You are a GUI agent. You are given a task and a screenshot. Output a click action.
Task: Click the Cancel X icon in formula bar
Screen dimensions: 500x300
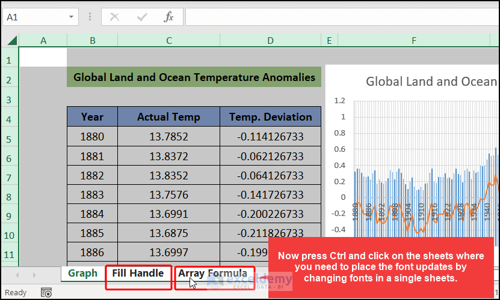(x=114, y=17)
